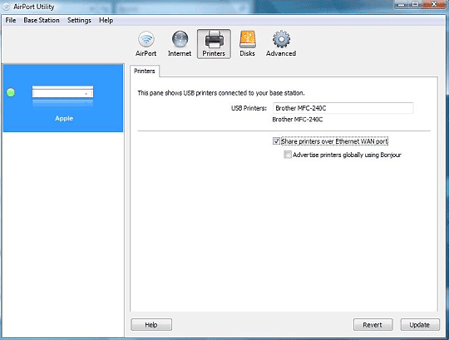Select the Apple label in sidebar
The image size is (449, 340).
tap(64, 118)
